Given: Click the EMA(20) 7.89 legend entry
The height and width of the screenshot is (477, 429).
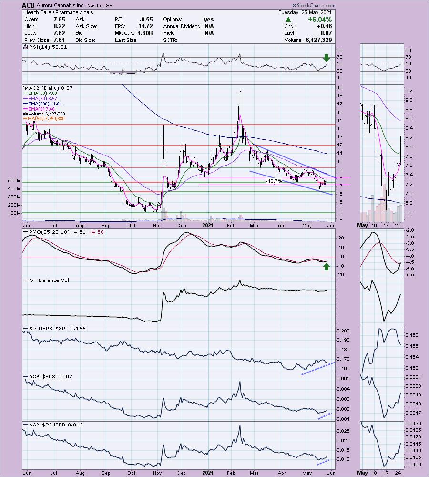Looking at the screenshot, I should [x=40, y=93].
